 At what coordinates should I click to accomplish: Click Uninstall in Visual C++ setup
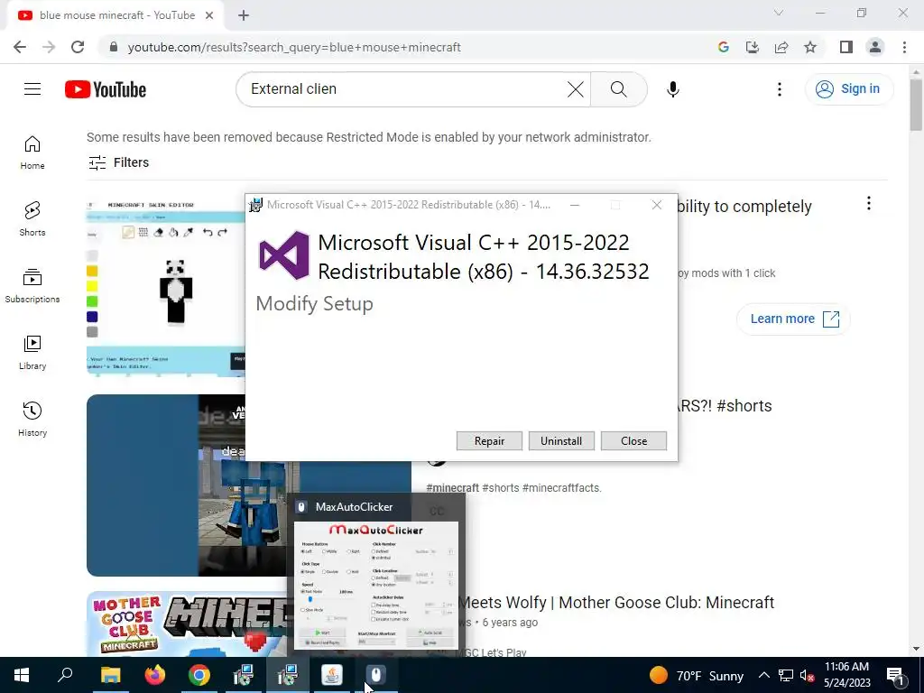(x=561, y=440)
